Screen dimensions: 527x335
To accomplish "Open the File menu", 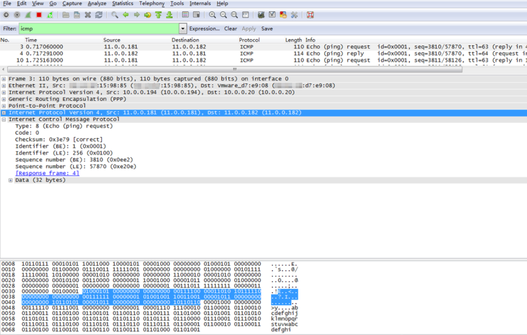I will click(7, 4).
